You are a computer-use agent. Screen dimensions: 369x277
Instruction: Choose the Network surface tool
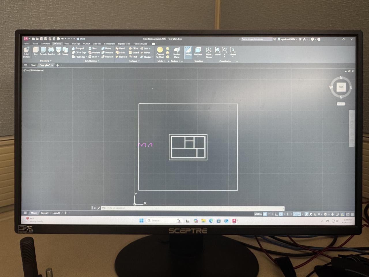121,57
